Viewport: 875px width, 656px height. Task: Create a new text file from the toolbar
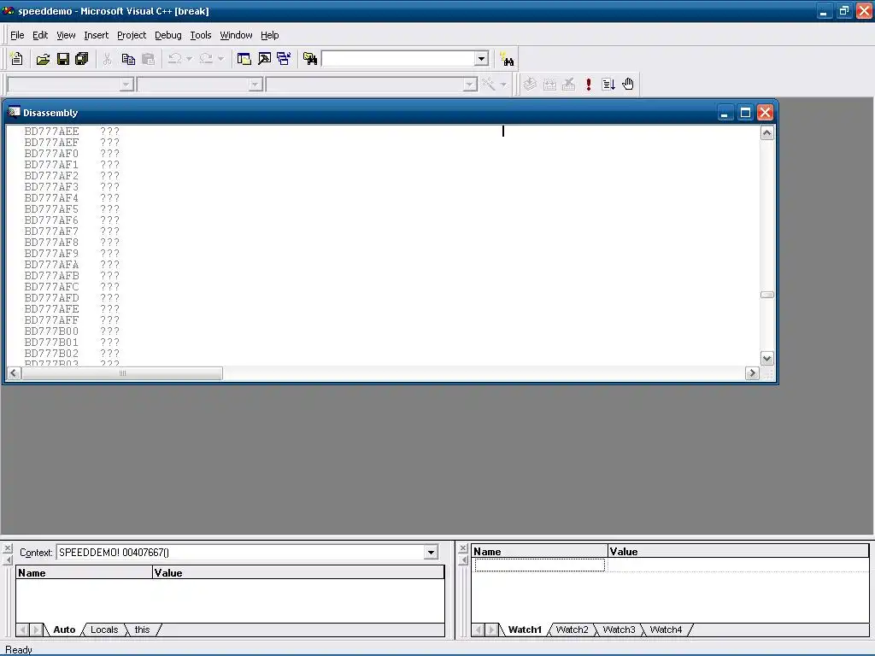[17, 59]
